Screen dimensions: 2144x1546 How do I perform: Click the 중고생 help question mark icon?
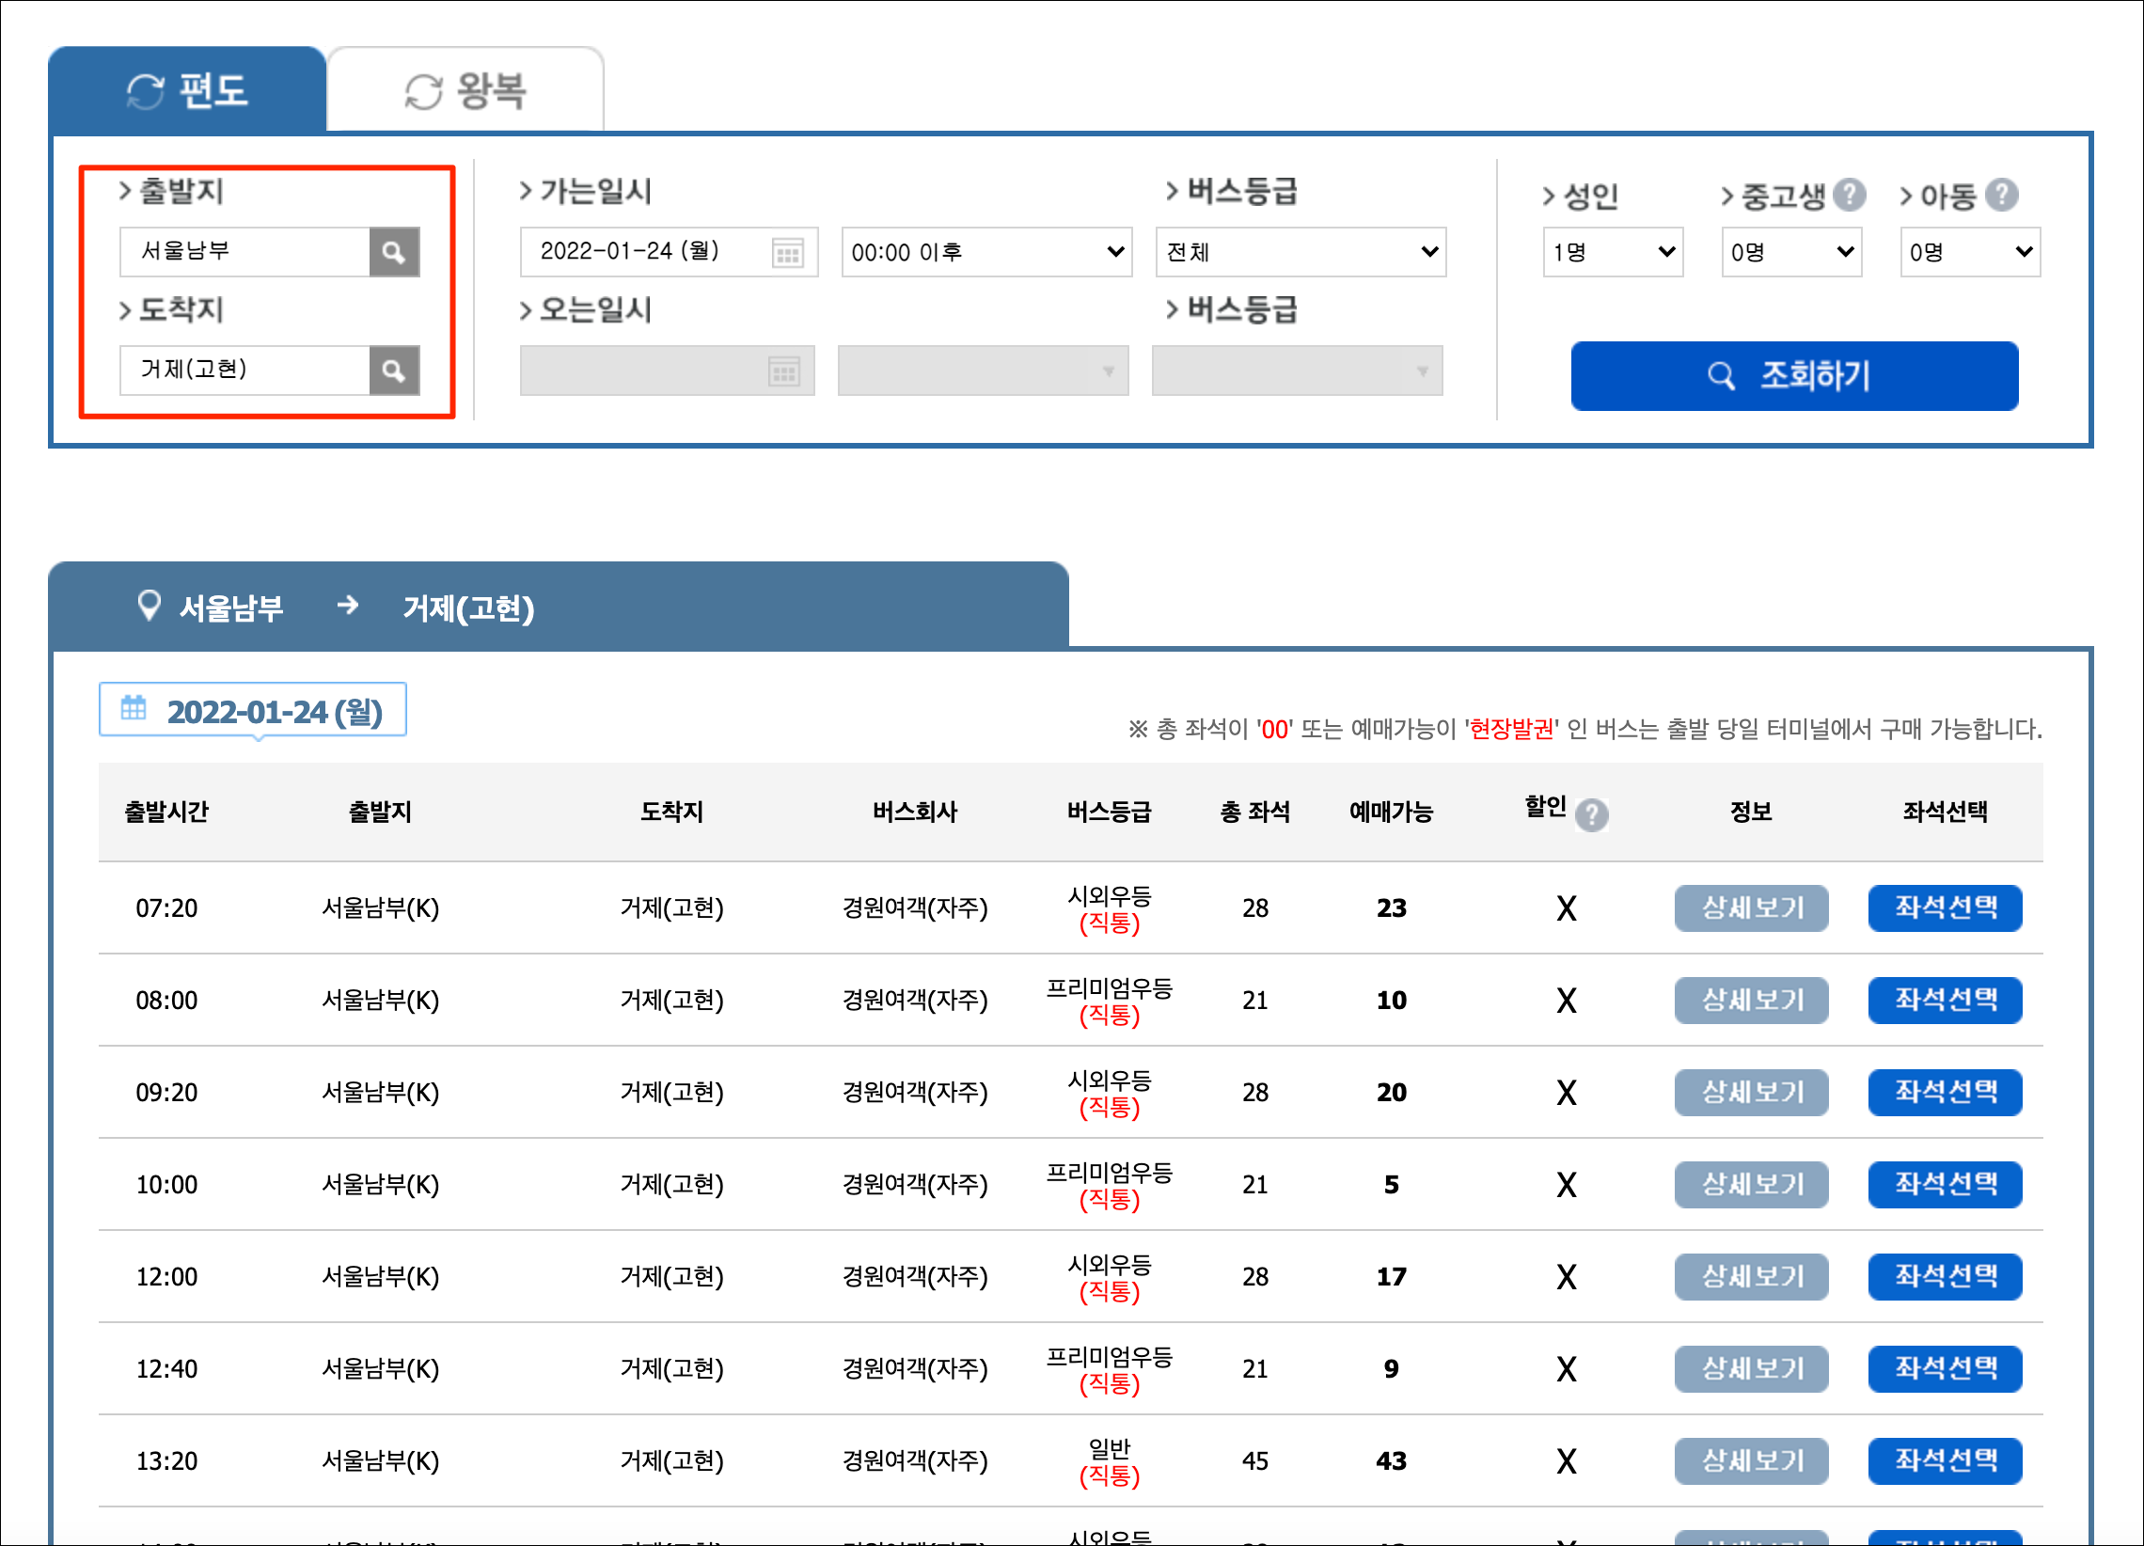point(1848,196)
